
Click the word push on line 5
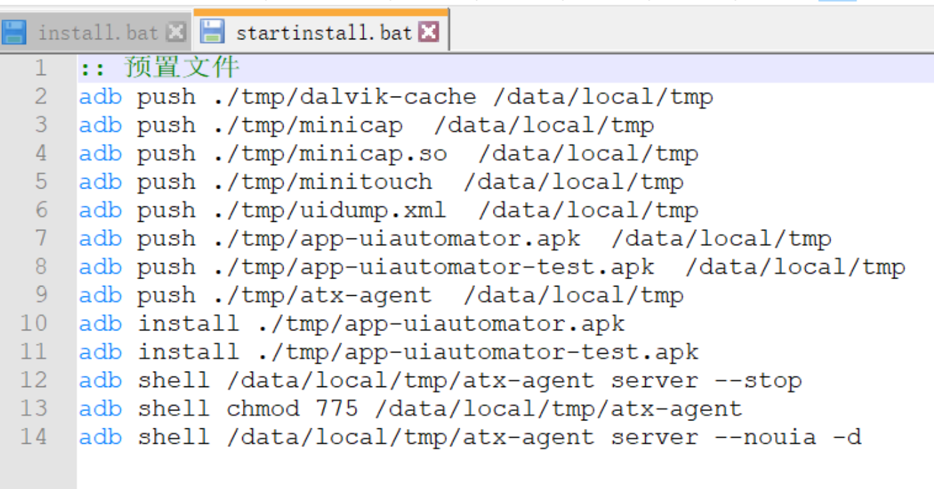167,182
